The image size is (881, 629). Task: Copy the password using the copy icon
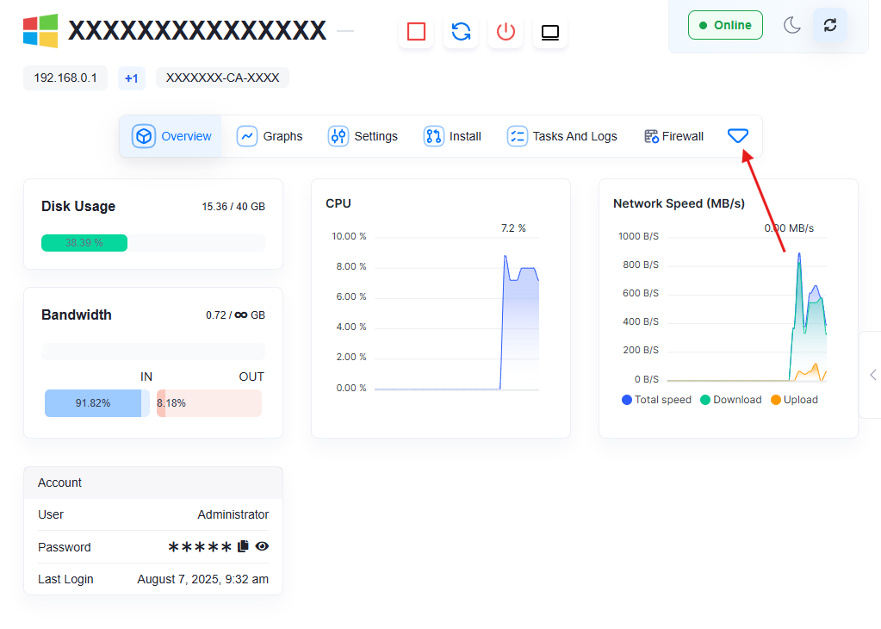pos(243,546)
